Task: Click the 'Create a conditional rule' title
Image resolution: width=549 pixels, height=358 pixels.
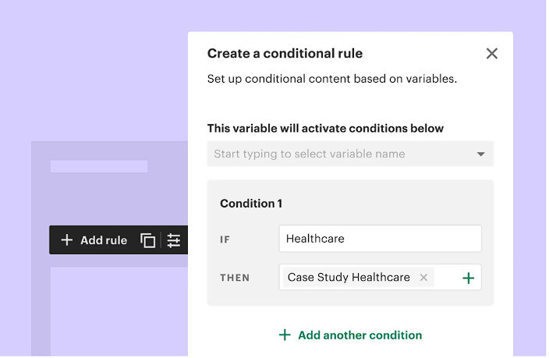Action: tap(285, 54)
